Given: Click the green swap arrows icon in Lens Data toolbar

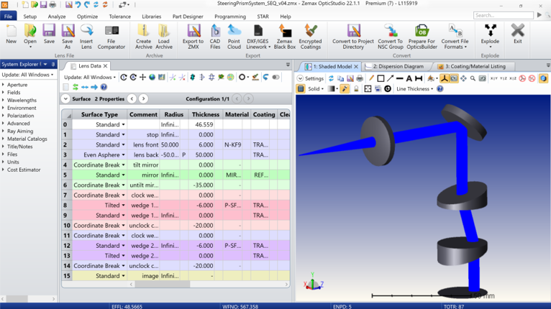Looking at the screenshot, I should (x=76, y=87).
